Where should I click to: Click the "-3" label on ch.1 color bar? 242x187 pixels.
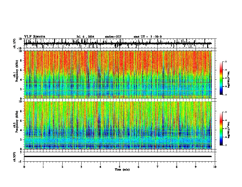[225, 61]
